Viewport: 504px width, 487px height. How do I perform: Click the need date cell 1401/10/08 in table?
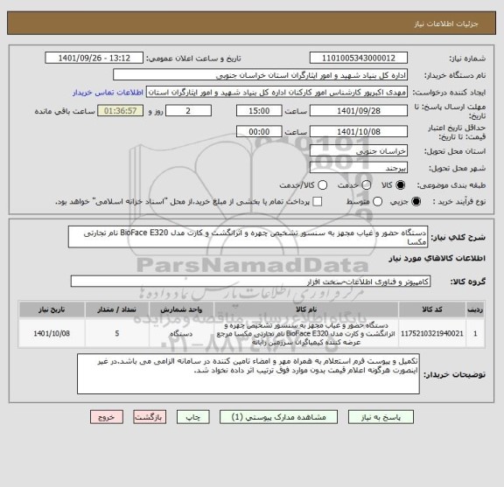[x=52, y=333]
